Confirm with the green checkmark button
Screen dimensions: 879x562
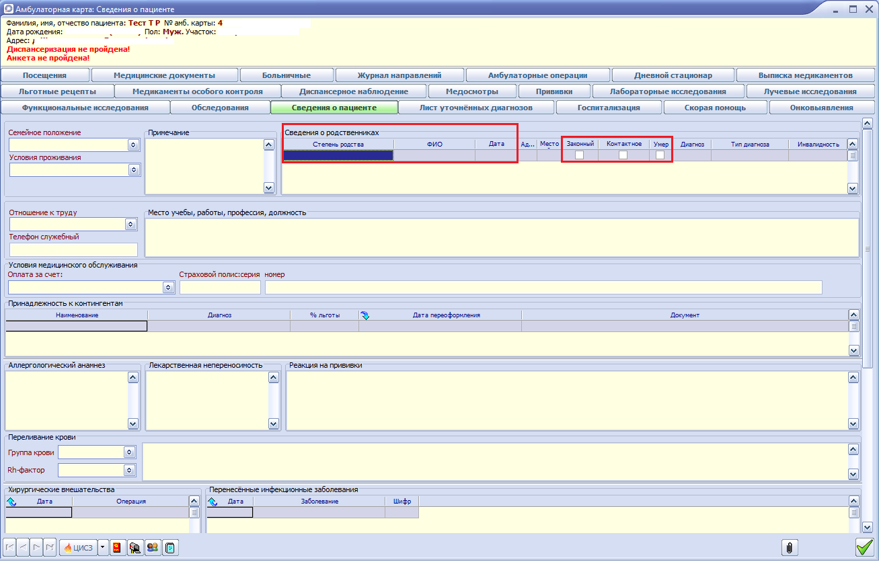tap(864, 547)
